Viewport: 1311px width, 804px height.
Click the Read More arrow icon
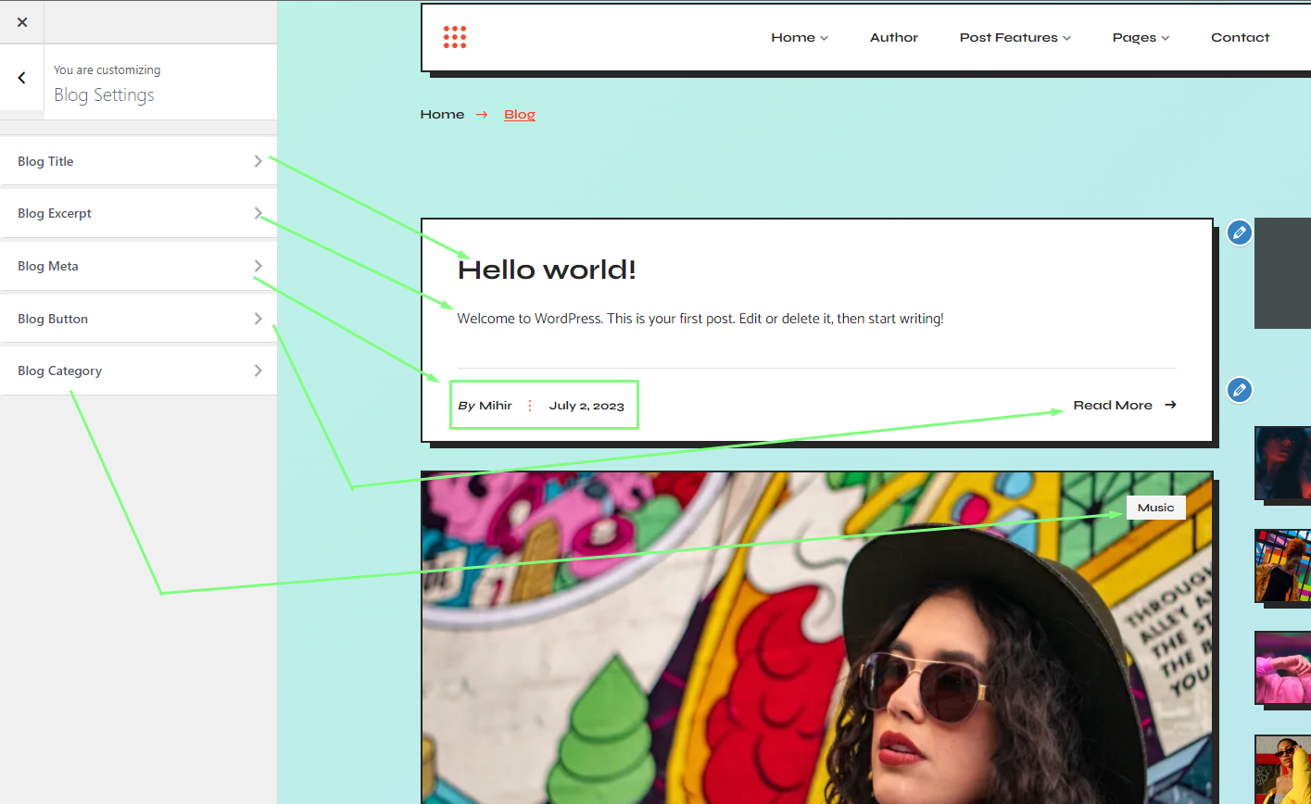pyautogui.click(x=1171, y=405)
